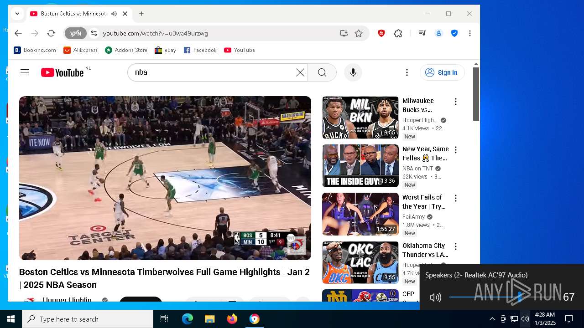584x328 pixels.
Task: Click the taskbar volume icon
Action: (525, 319)
